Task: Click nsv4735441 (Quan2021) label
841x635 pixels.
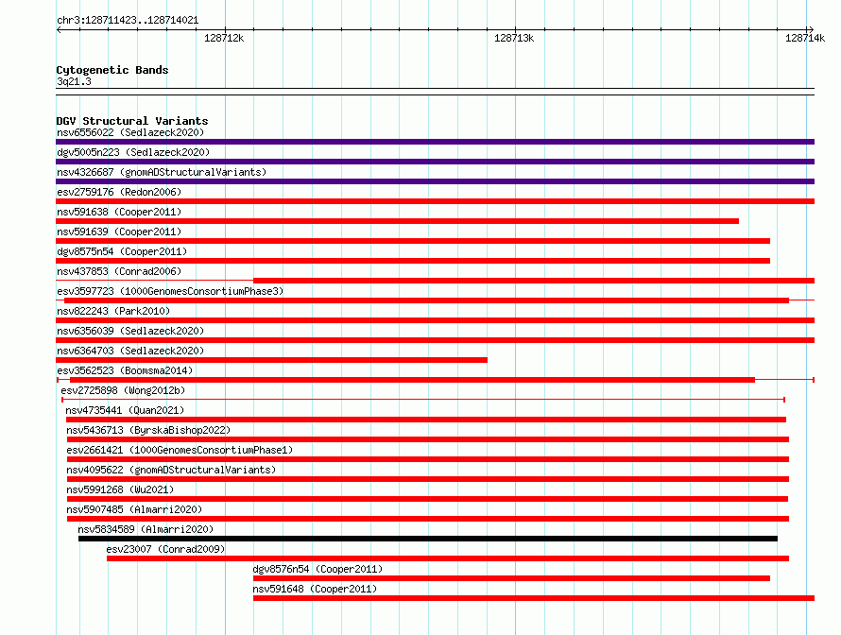Action: coord(125,410)
